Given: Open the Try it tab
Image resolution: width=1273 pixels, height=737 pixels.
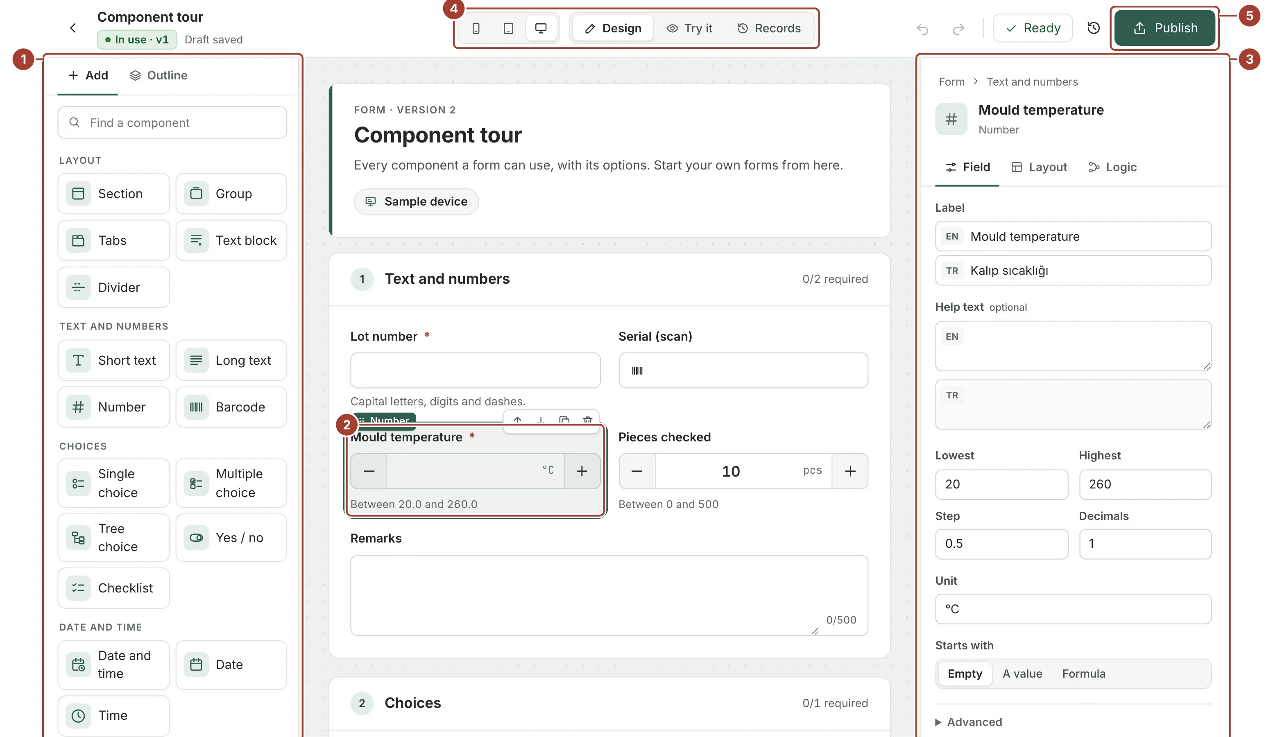Looking at the screenshot, I should point(690,28).
